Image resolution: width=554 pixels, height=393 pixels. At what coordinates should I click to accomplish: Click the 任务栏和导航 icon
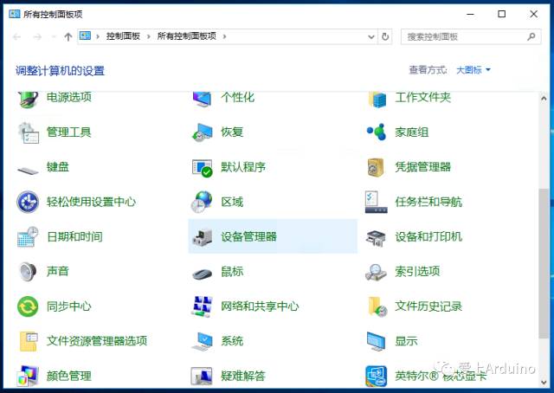[376, 202]
